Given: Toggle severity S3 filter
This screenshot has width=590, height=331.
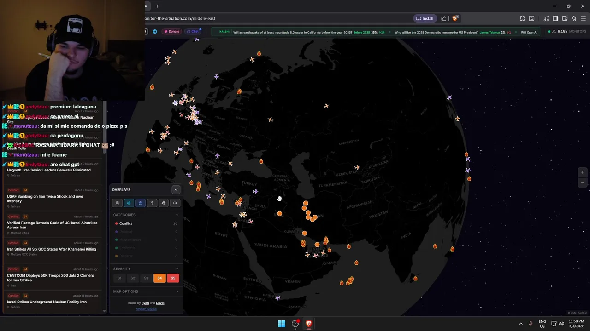Looking at the screenshot, I should coord(146,278).
